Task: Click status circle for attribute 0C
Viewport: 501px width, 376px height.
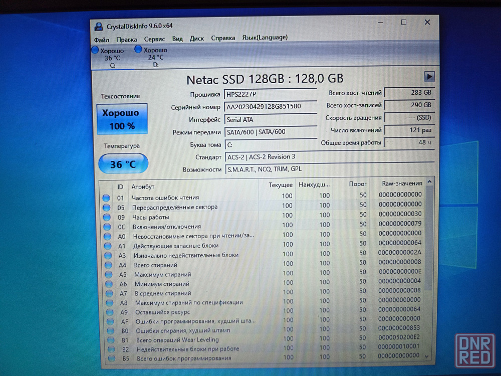Action: 107,227
